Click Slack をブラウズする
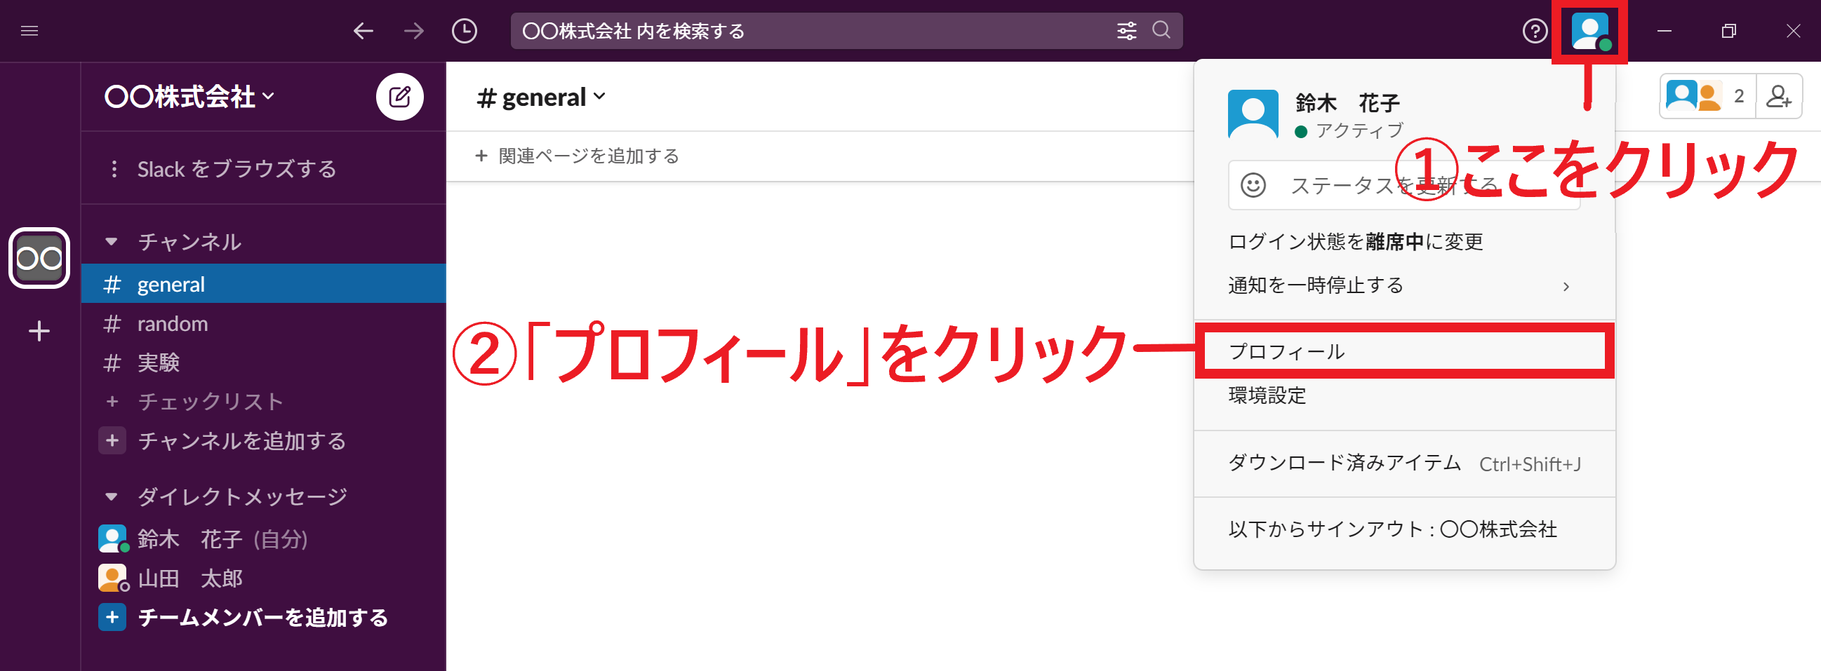This screenshot has height=671, width=1821. [x=236, y=169]
